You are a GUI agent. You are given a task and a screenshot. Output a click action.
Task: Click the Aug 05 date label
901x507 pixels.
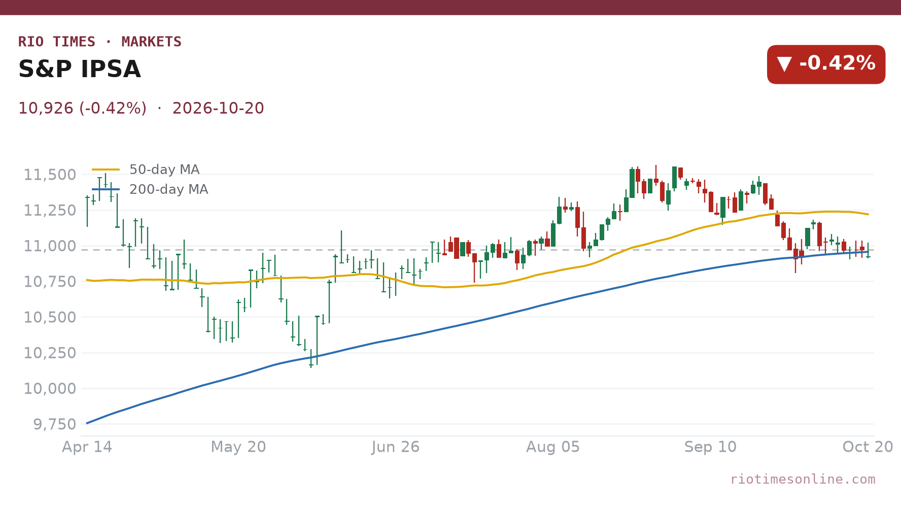(x=553, y=447)
